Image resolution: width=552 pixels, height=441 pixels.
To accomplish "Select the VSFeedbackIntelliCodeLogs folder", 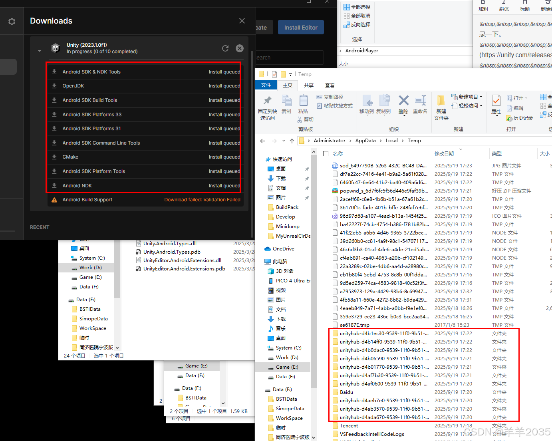I will point(372,434).
